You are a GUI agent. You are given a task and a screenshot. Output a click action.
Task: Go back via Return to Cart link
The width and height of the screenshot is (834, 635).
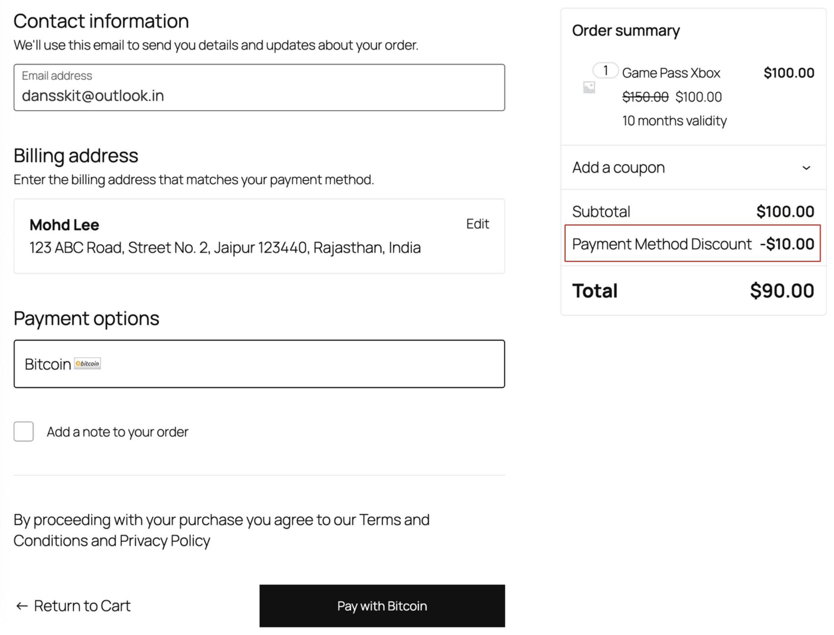73,606
